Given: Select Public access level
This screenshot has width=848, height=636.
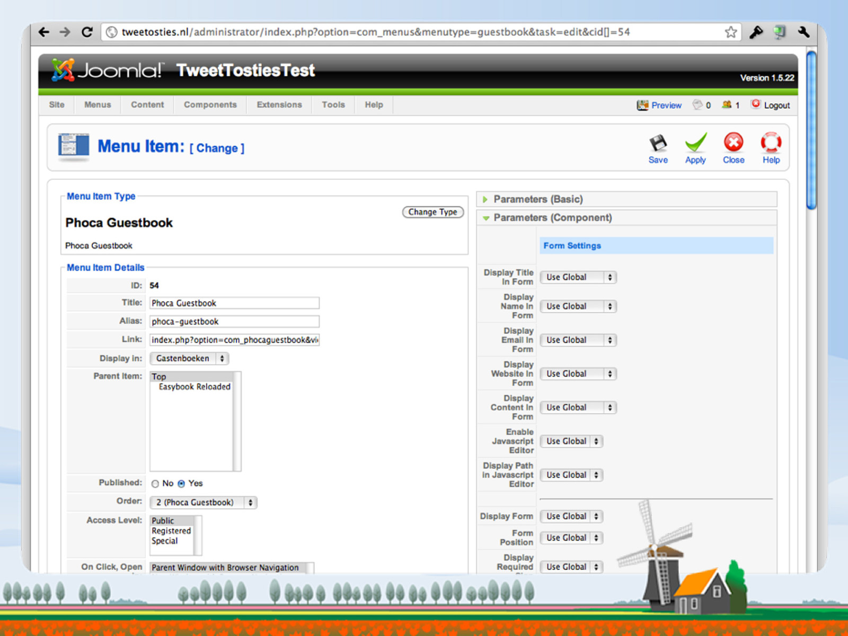Looking at the screenshot, I should (x=172, y=520).
